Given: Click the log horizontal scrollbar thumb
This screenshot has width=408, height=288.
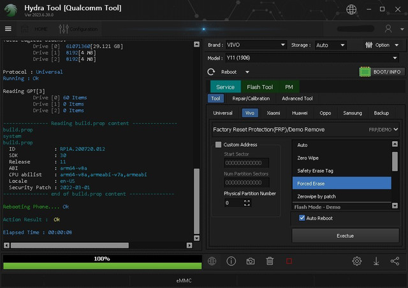Looking at the screenshot, I should [x=69, y=245].
